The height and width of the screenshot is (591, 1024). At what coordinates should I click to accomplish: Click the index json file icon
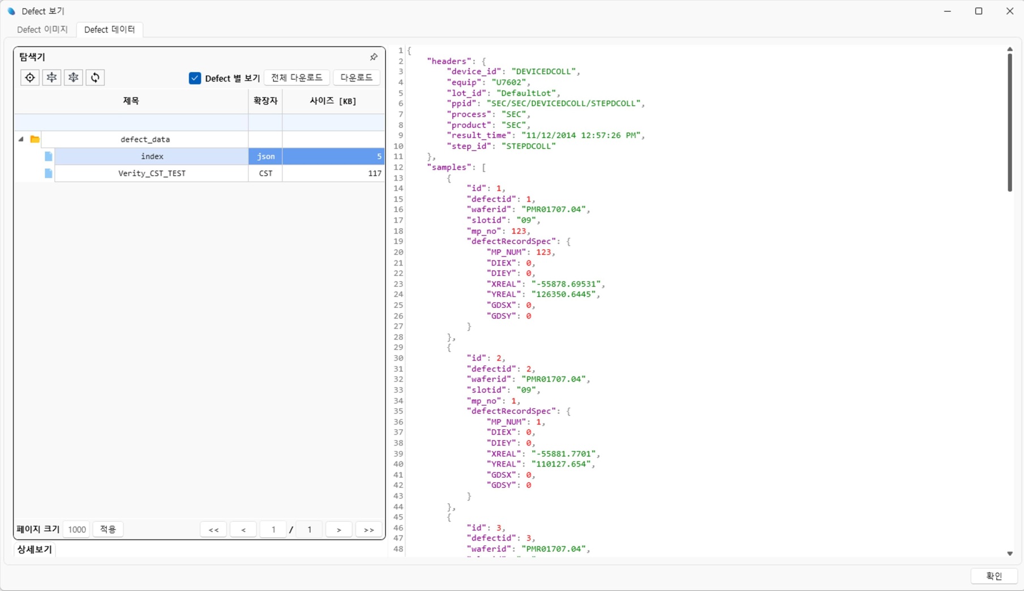pyautogui.click(x=49, y=156)
